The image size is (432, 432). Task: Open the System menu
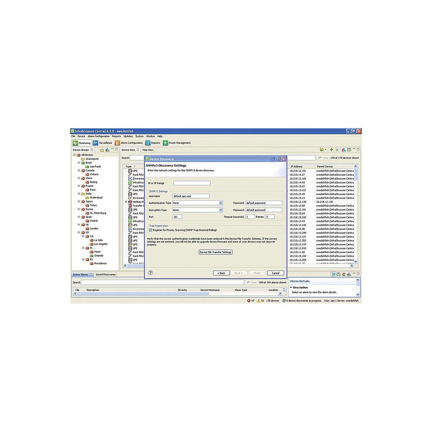[139, 136]
